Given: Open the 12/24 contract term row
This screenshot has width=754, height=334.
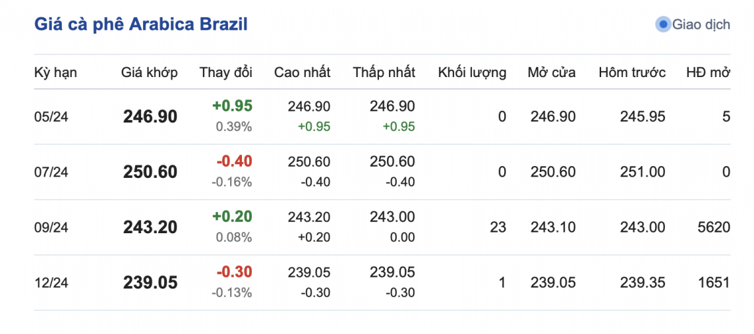Looking at the screenshot, I should click(51, 283).
